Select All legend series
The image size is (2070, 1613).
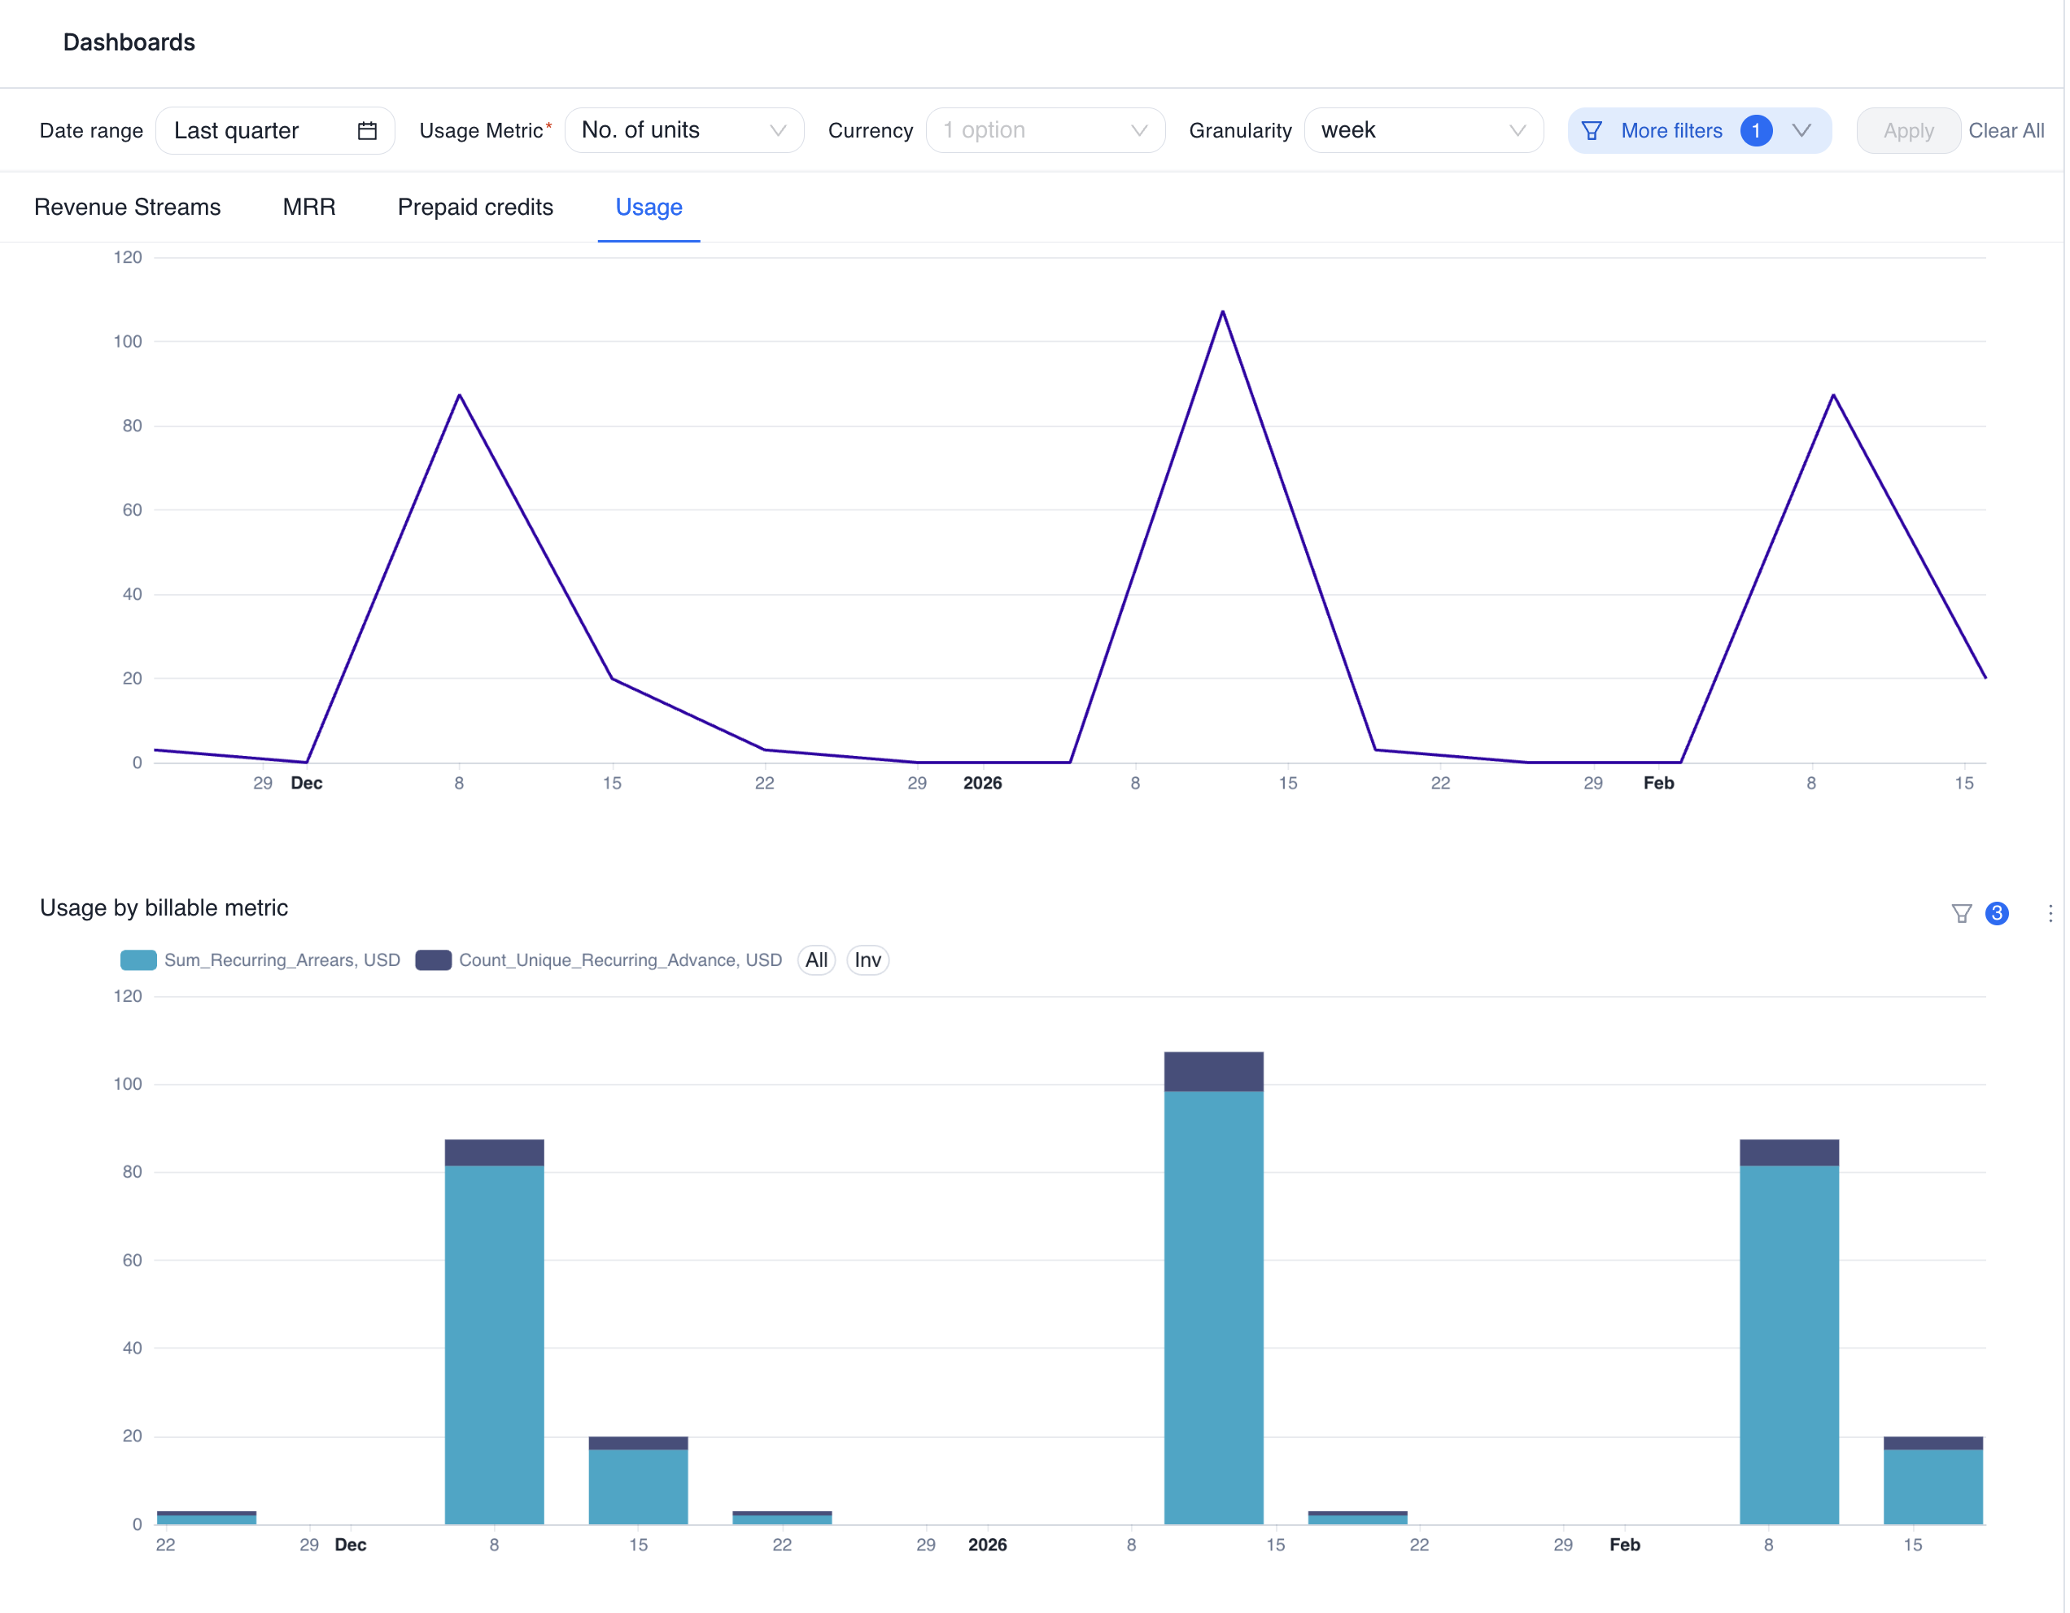[816, 960]
